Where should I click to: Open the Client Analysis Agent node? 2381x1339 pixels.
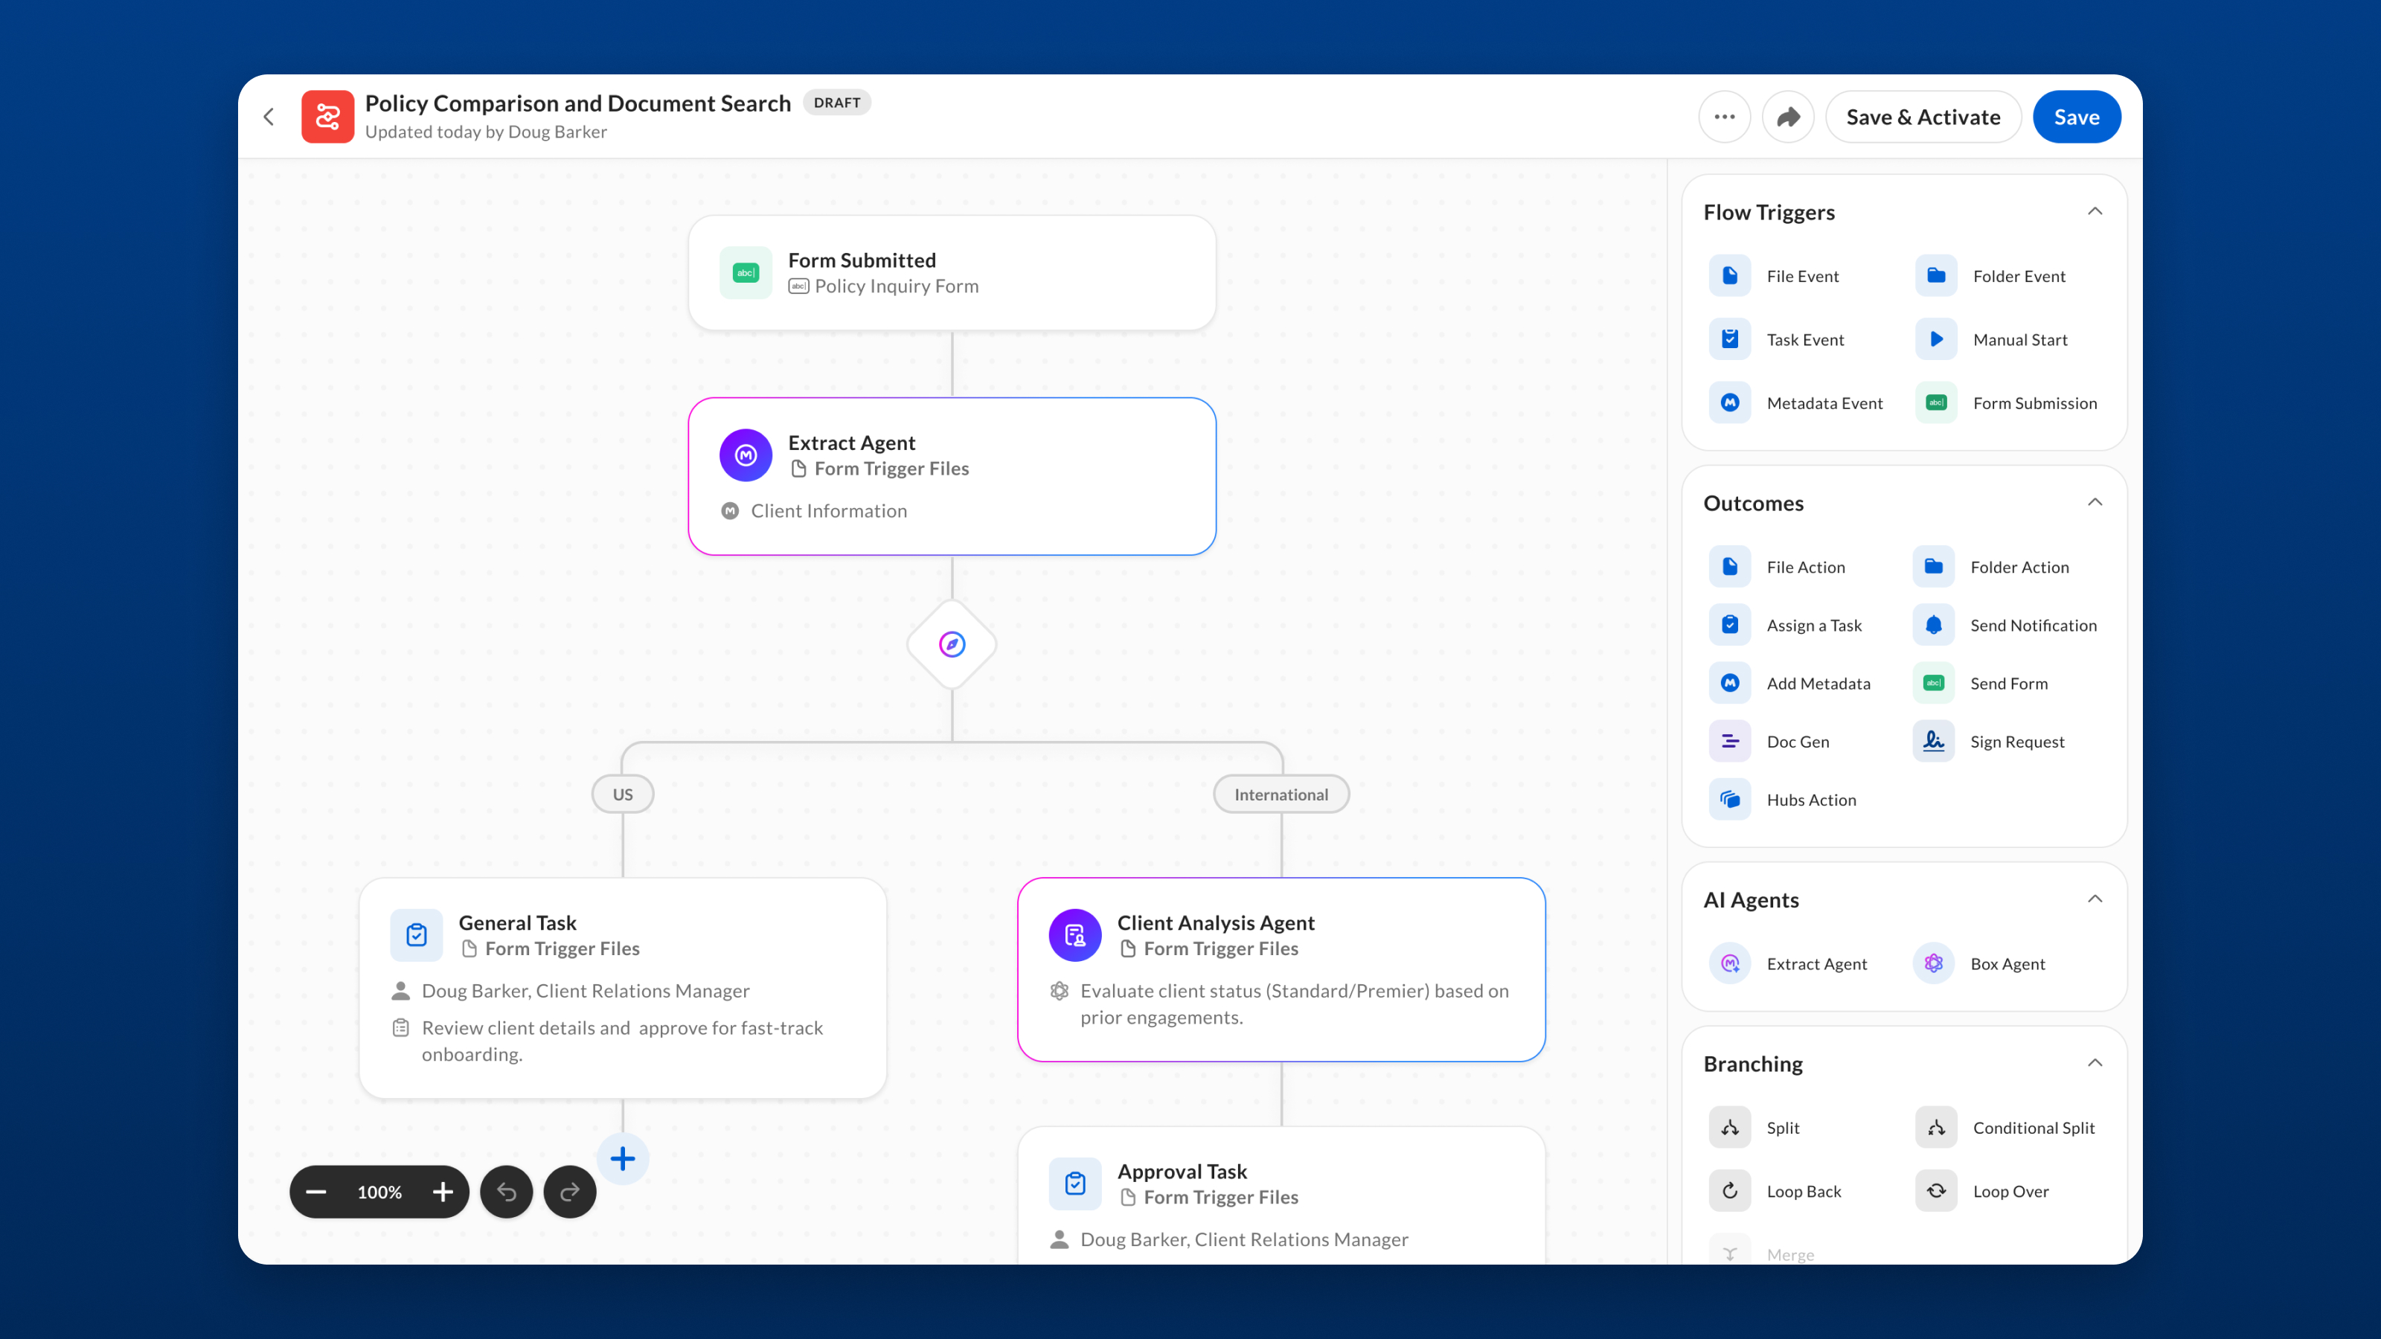coord(1281,969)
